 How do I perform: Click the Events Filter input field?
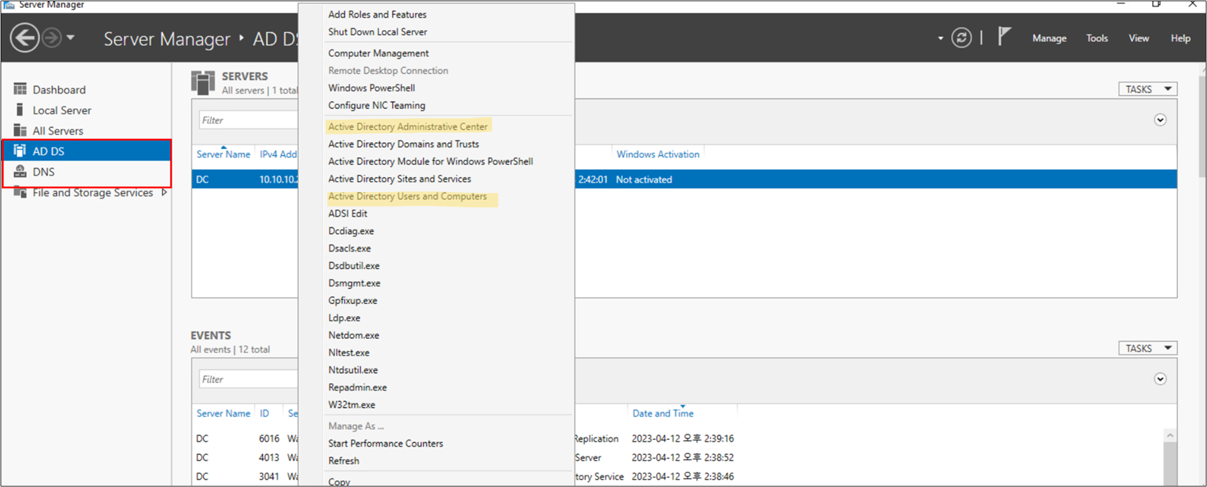click(x=249, y=379)
